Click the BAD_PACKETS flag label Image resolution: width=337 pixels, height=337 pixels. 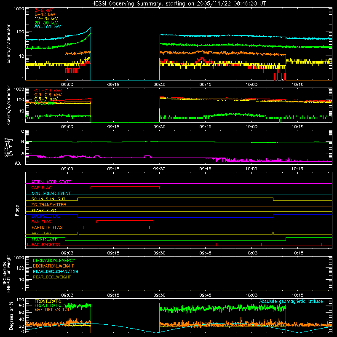(46, 244)
